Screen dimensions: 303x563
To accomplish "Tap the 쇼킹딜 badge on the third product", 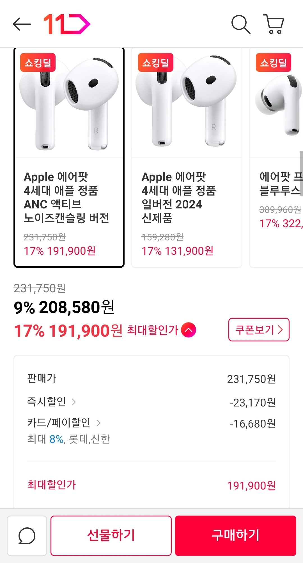I will click(x=274, y=63).
